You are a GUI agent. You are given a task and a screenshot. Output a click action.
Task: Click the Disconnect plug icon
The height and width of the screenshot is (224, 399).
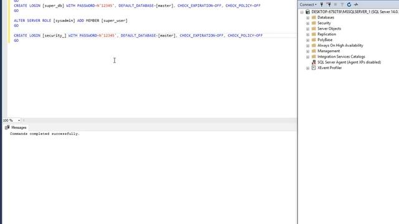point(329,4)
